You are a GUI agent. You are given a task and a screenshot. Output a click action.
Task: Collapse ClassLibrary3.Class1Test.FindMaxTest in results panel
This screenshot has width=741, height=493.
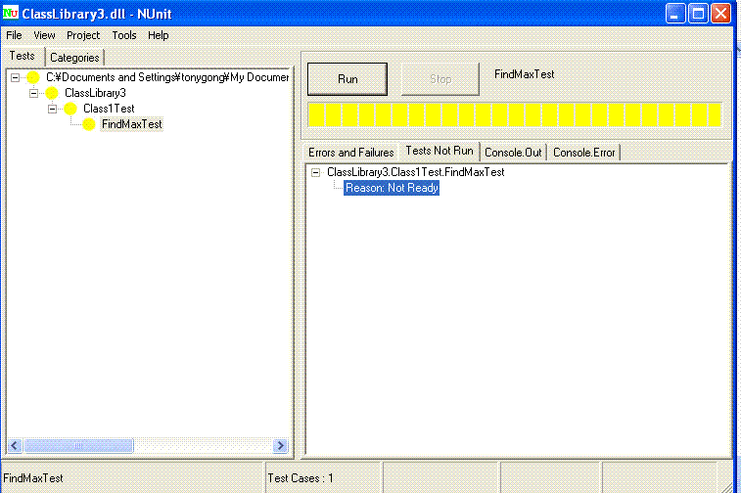315,173
